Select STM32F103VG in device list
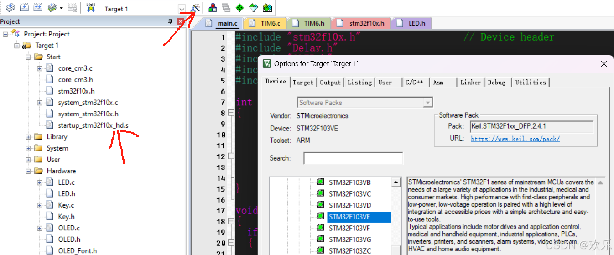614x255 pixels. [x=350, y=239]
